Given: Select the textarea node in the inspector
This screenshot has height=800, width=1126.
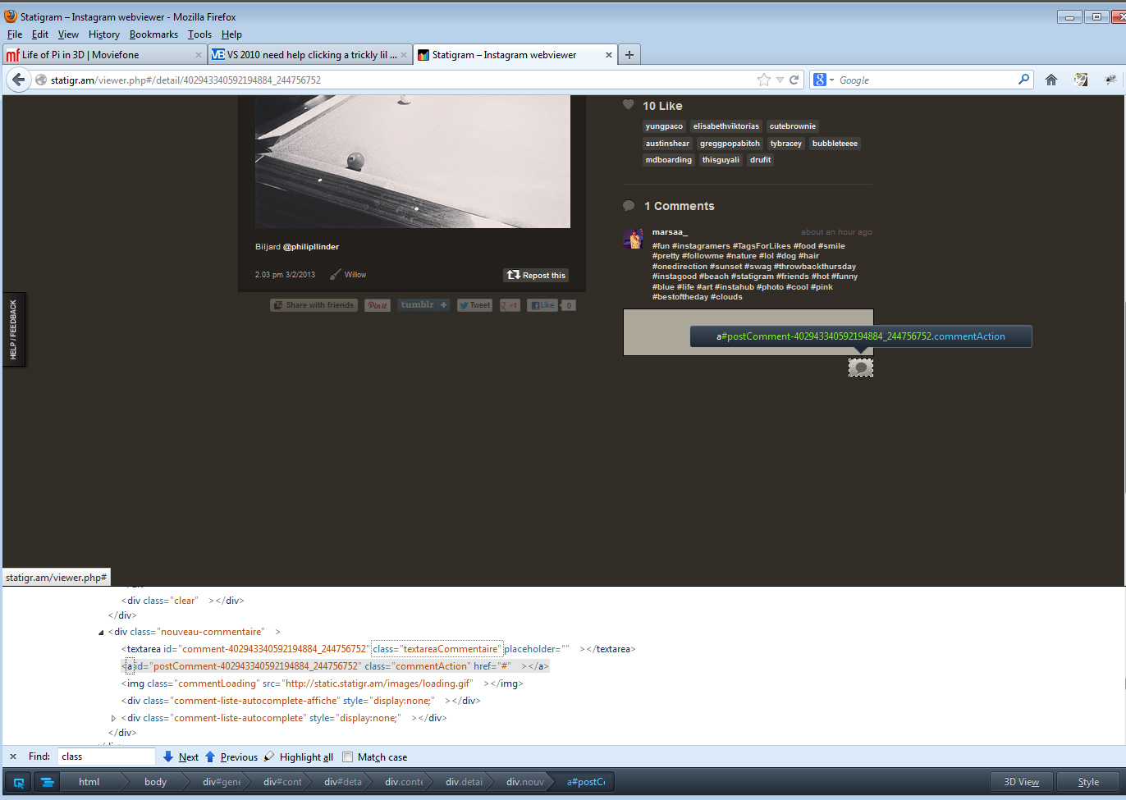Looking at the screenshot, I should click(378, 649).
